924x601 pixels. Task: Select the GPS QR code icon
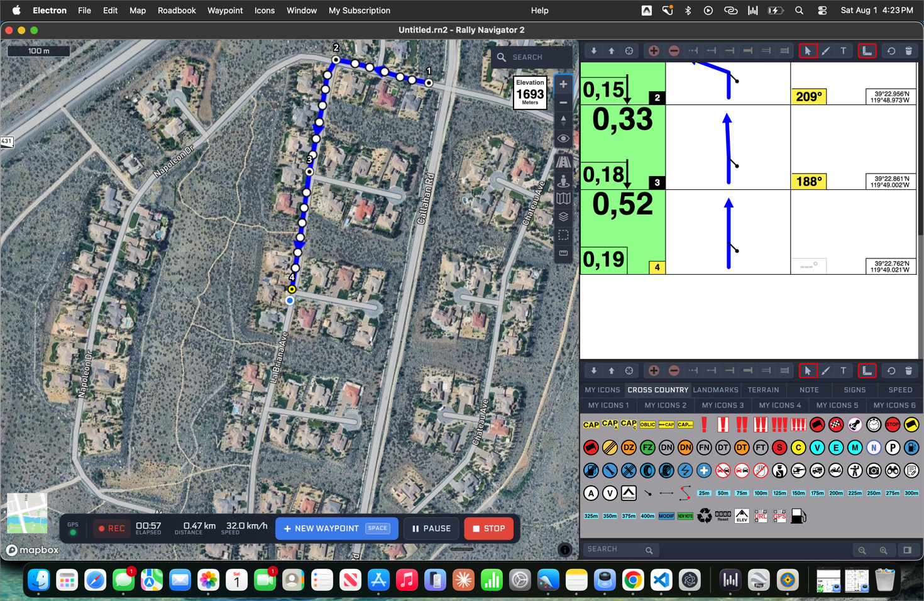point(779,516)
